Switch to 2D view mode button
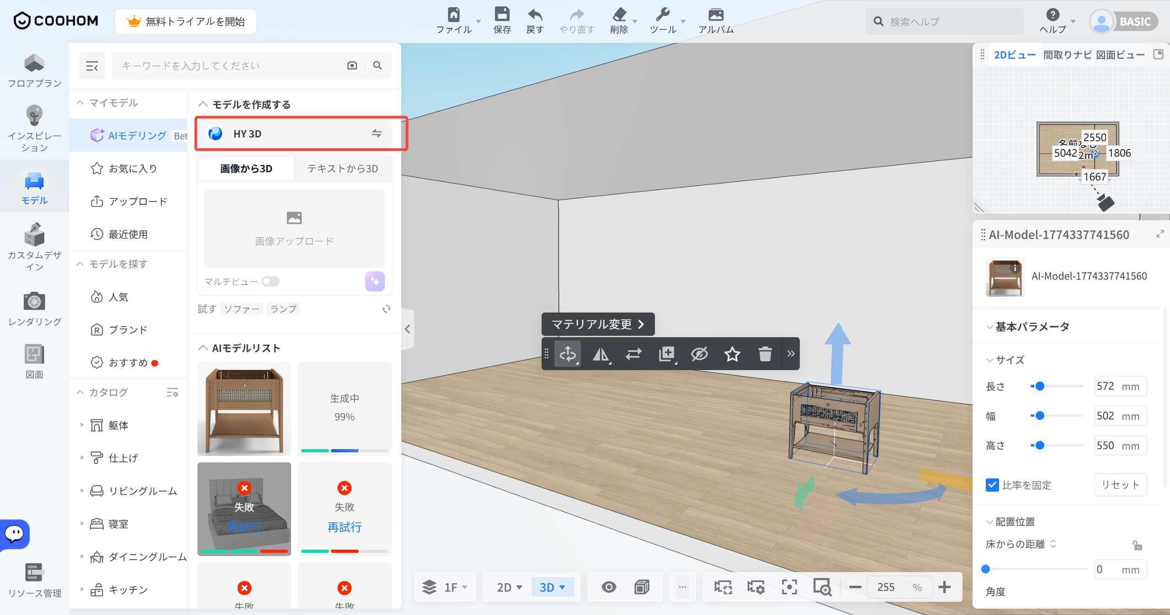The height and width of the screenshot is (615, 1170). coord(508,587)
